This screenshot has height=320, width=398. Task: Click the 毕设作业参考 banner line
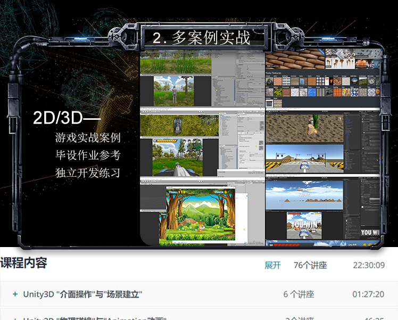coord(88,155)
